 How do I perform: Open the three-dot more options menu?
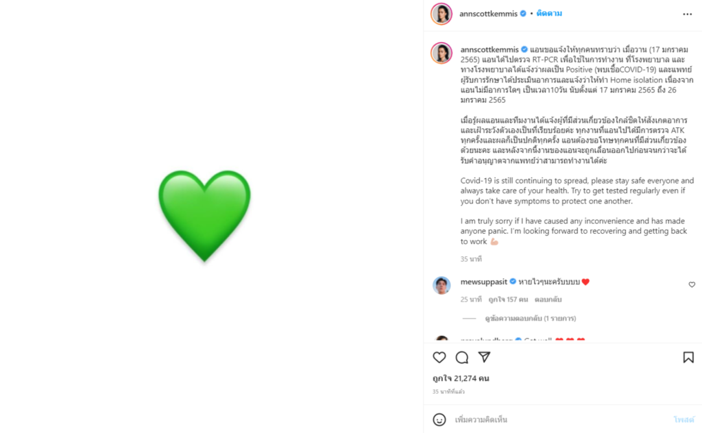tap(687, 14)
